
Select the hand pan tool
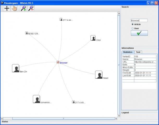point(14,8)
